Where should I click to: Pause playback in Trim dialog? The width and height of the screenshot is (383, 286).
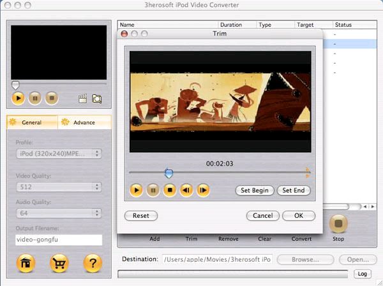point(153,190)
